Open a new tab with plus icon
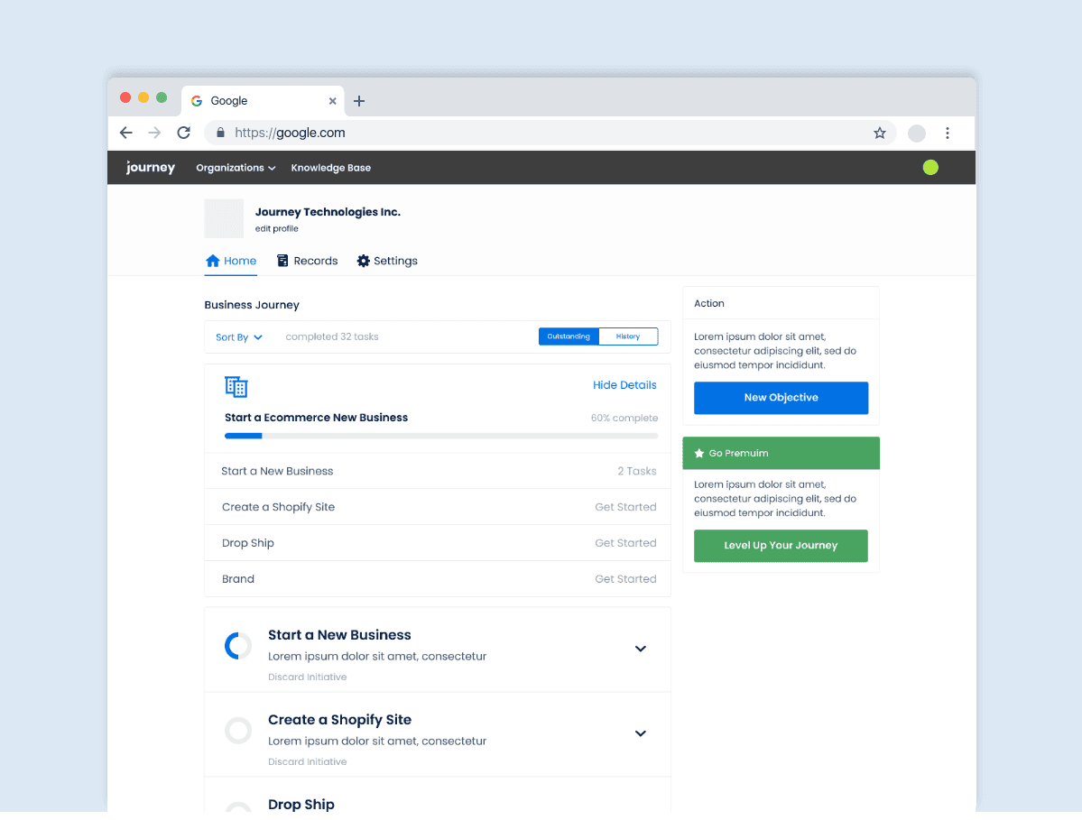Screen dimensions: 1082x820 click(359, 101)
